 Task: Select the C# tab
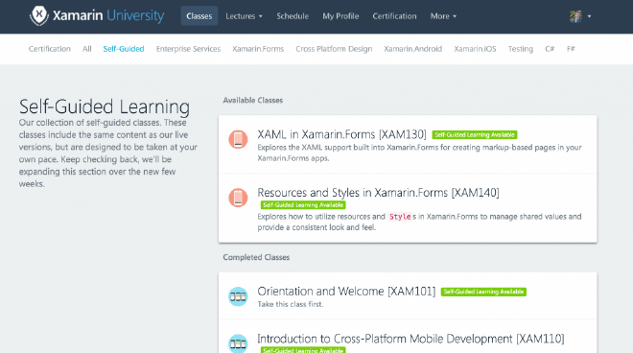pyautogui.click(x=550, y=49)
